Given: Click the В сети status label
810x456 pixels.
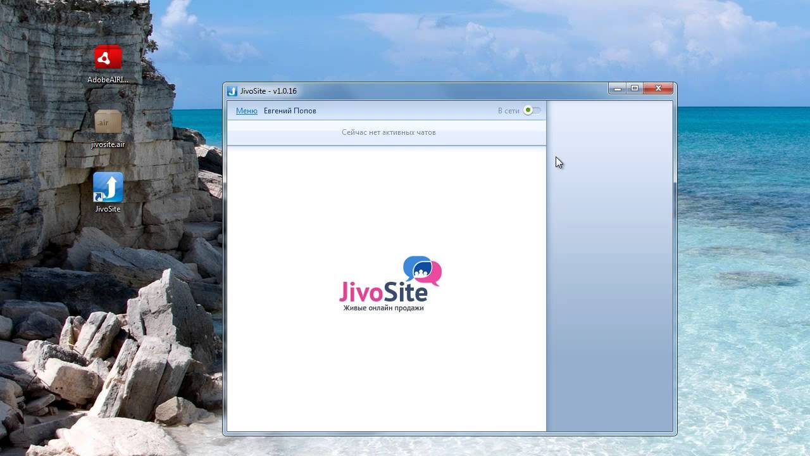Looking at the screenshot, I should pyautogui.click(x=508, y=111).
